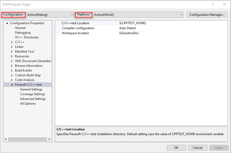The image size is (231, 153).
Task: Select the Compiler configuration property name
Action: click(x=78, y=28)
